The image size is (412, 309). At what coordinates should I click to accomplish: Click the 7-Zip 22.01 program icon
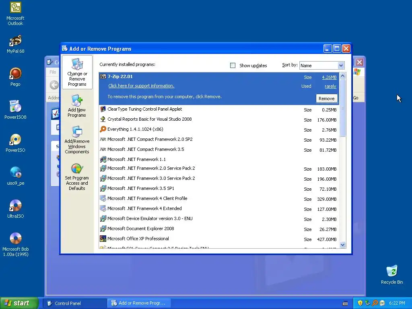point(103,76)
